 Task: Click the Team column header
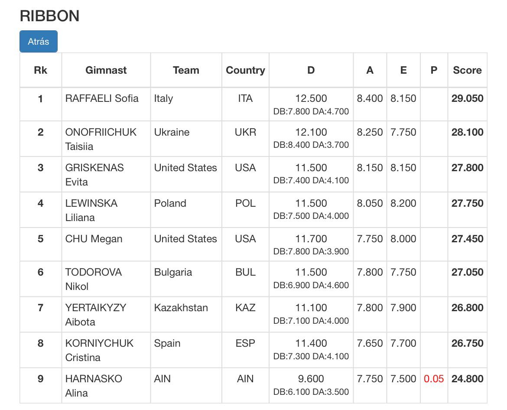[x=186, y=70]
